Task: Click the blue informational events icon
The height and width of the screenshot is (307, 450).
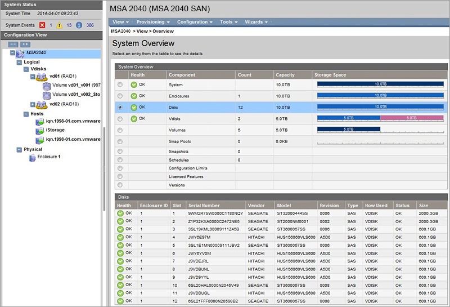Action: (79, 25)
